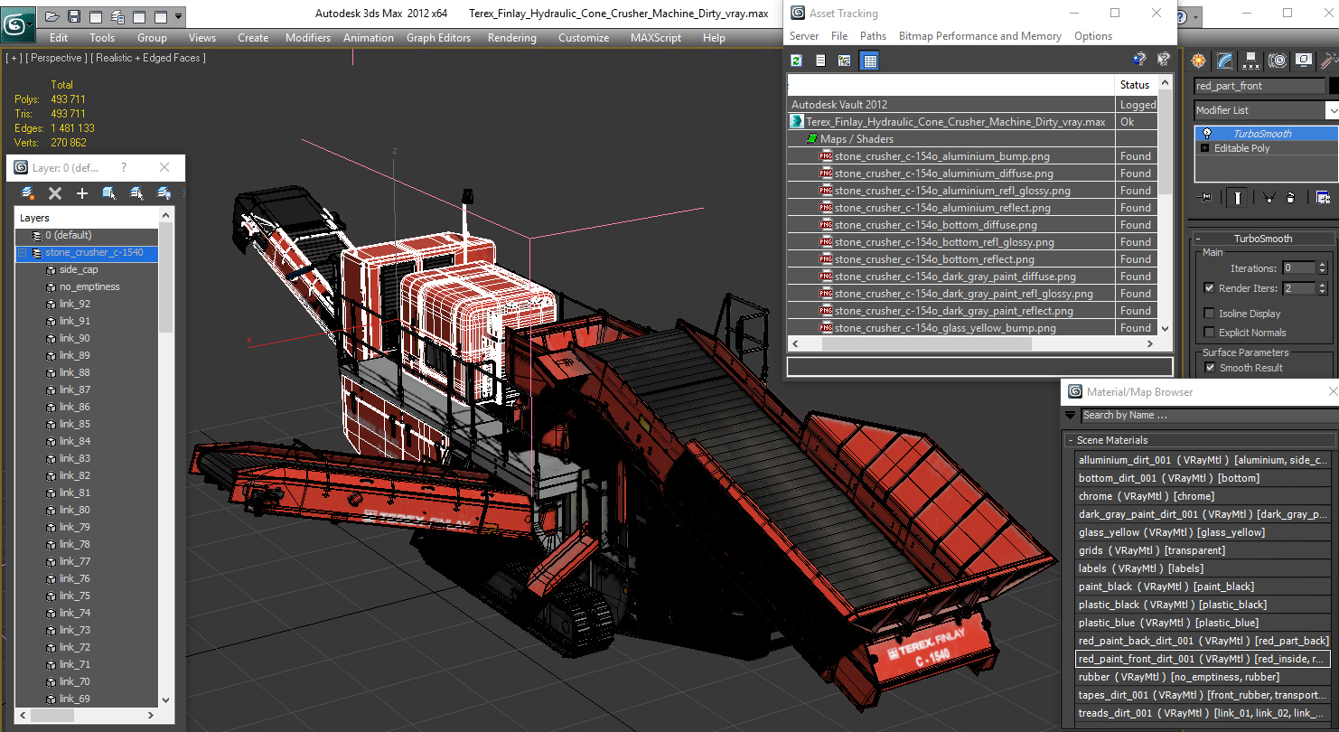Open the Motion command panel tab
Viewport: 1339px width, 732px height.
(x=1277, y=61)
